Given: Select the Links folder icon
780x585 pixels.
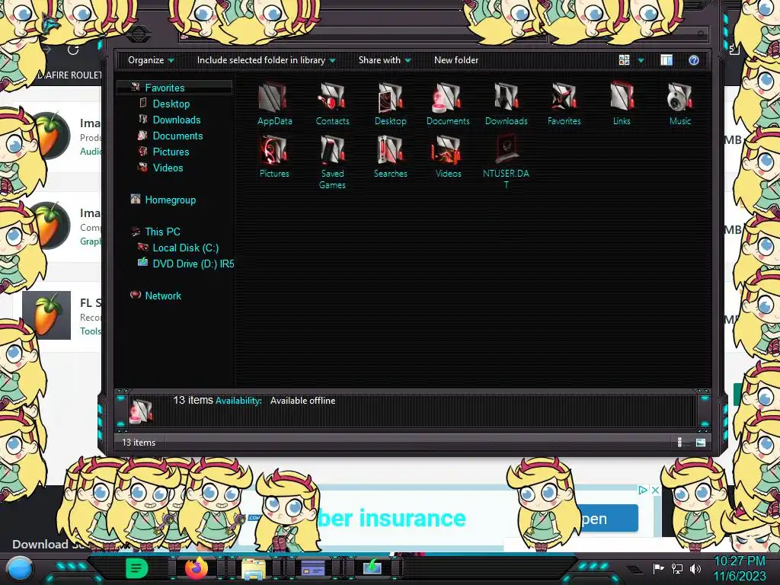Looking at the screenshot, I should pos(622,104).
